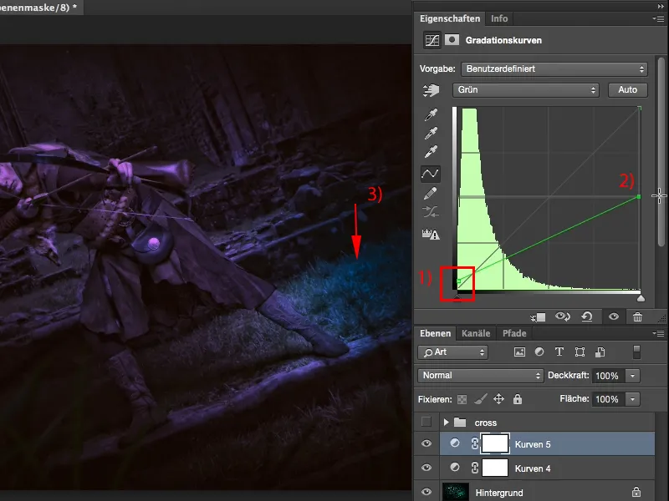669x501 pixels.
Task: Click the Curves adjustment icon in Properties
Action: click(x=432, y=40)
